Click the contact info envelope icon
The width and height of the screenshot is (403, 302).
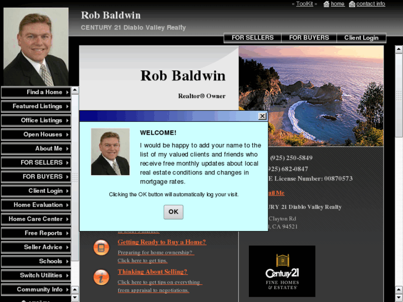pos(352,4)
